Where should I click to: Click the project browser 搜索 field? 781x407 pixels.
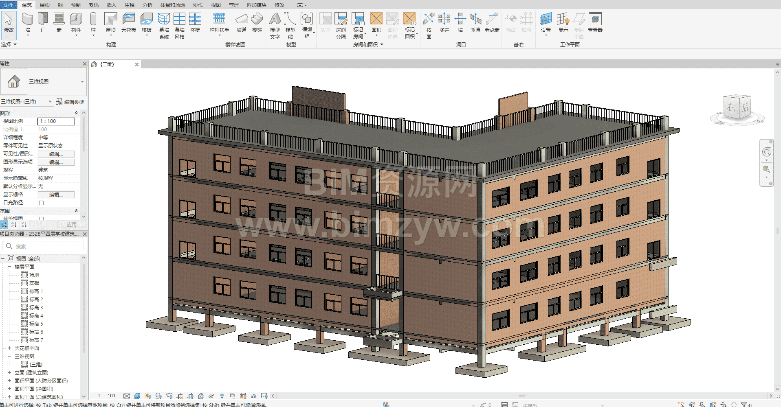[x=44, y=246]
